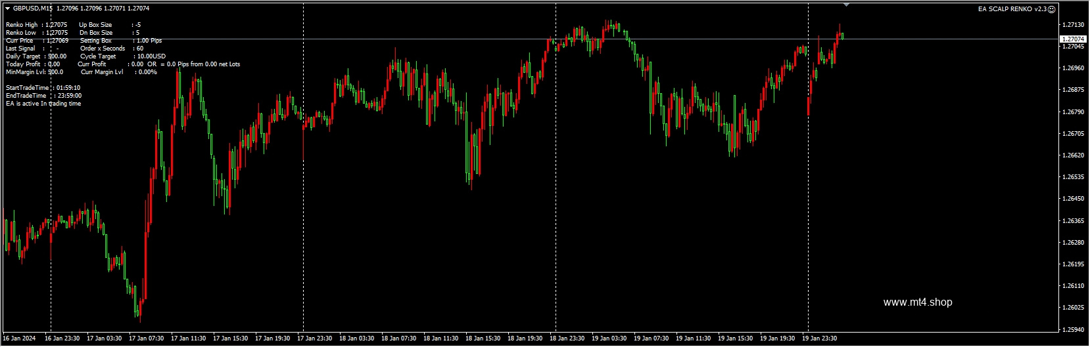1090x347 pixels.
Task: Click the 19 Jan 15:30 time axis label
Action: pyautogui.click(x=735, y=338)
